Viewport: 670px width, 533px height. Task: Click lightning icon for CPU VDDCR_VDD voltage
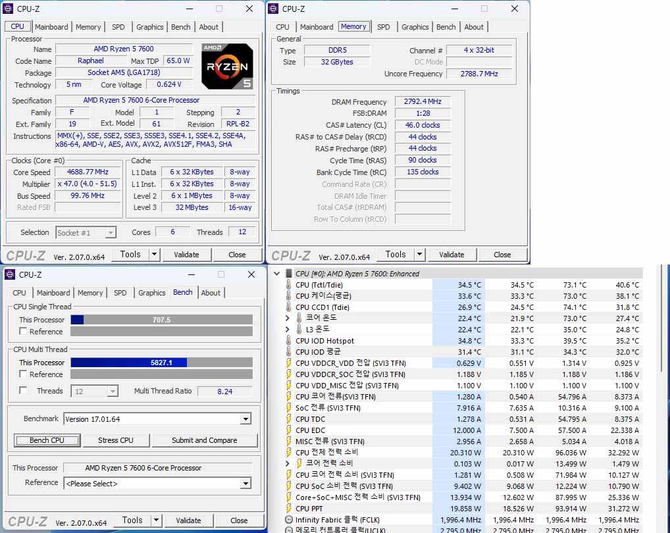(x=289, y=363)
